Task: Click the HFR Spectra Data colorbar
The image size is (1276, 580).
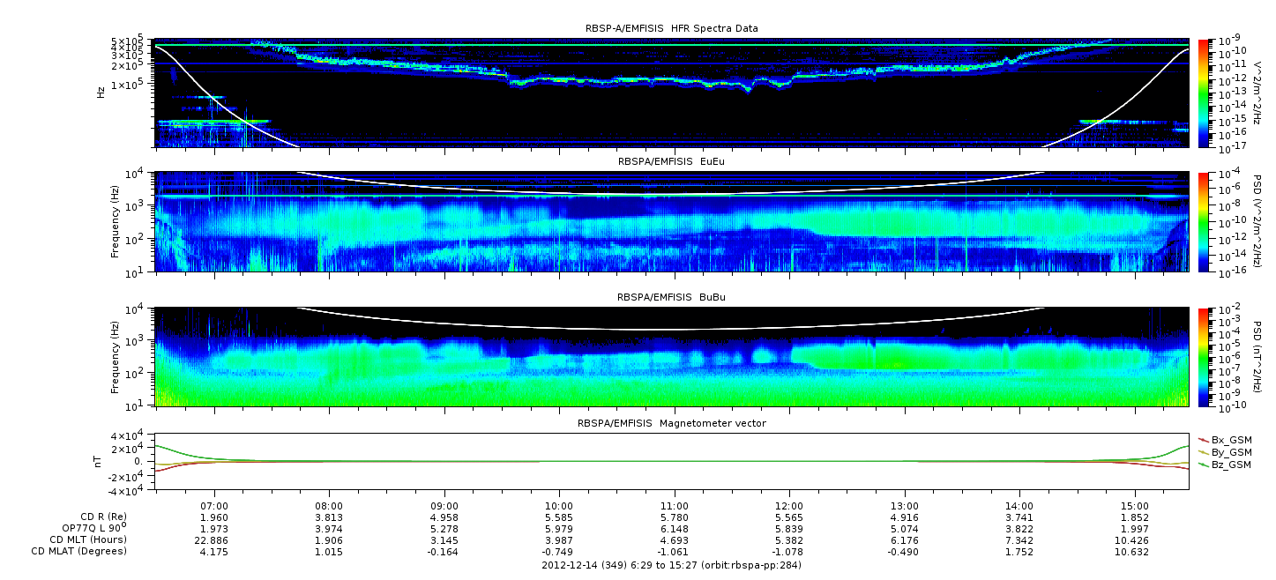Action: coord(1203,93)
